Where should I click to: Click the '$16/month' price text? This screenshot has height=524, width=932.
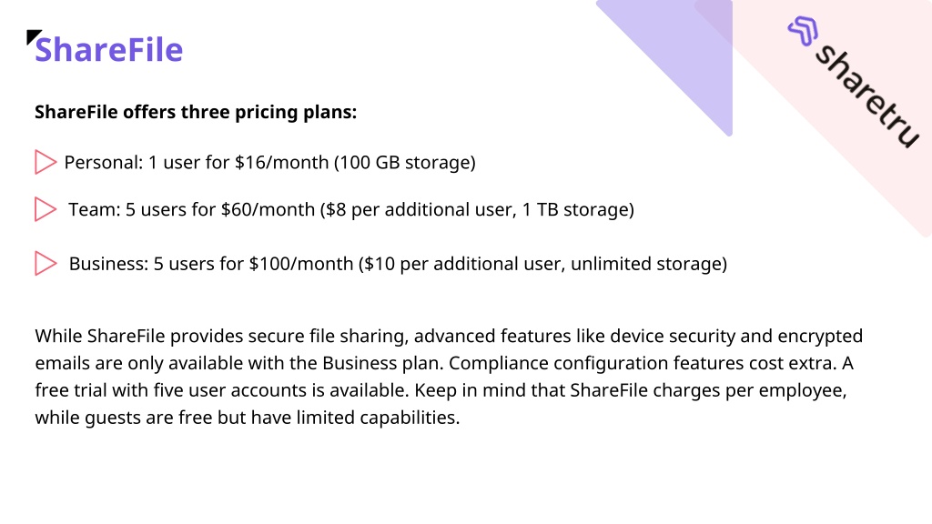pyautogui.click(x=282, y=163)
